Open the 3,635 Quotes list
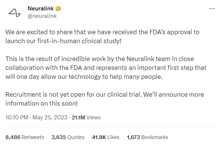The image size is (220, 145). (x=68, y=137)
